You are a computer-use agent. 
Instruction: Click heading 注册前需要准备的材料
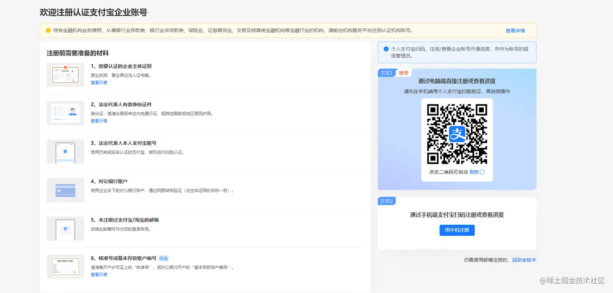[x=78, y=53]
